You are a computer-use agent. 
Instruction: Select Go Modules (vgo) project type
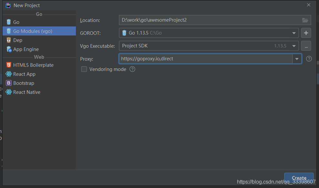pos(32,31)
